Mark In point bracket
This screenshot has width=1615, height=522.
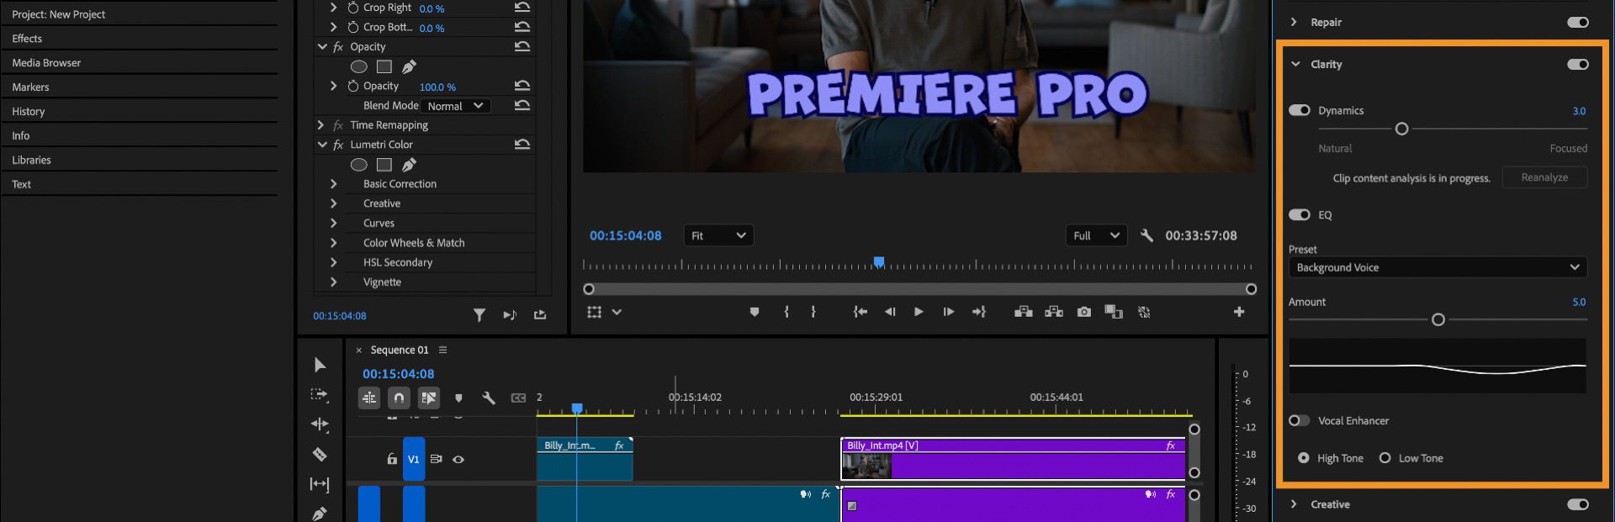pyautogui.click(x=786, y=312)
